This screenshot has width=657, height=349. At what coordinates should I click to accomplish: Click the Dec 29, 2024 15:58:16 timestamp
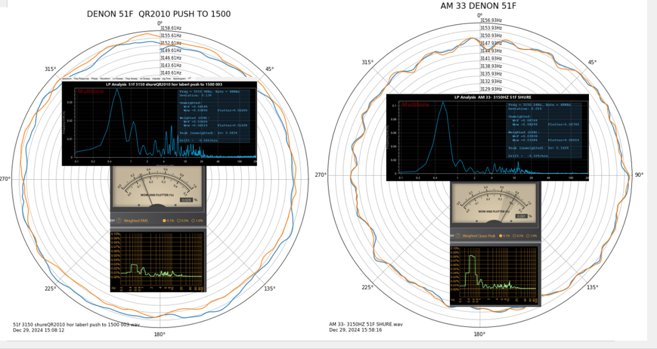point(355,330)
